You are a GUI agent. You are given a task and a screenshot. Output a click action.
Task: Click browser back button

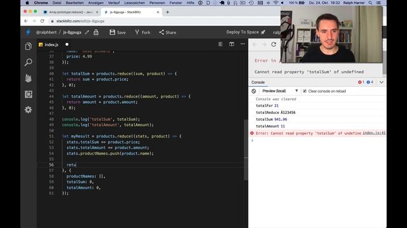click(25, 21)
